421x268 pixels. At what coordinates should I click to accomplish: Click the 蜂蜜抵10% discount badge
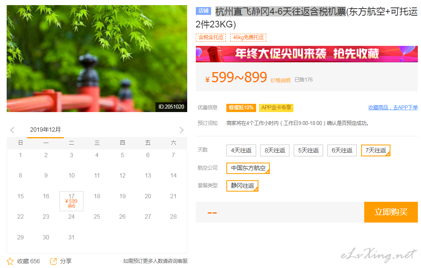click(x=241, y=108)
